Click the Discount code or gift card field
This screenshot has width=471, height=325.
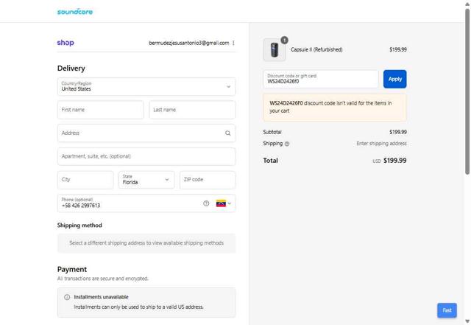[x=321, y=79]
